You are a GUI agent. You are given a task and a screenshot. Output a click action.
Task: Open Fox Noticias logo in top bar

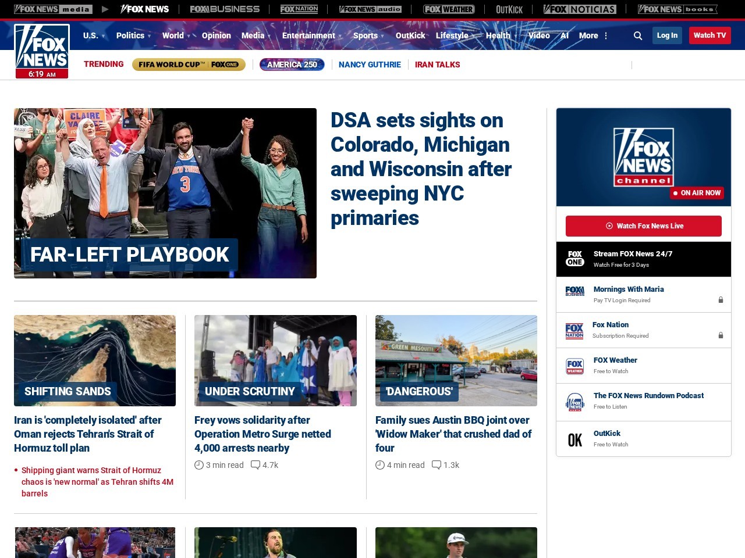tap(580, 9)
